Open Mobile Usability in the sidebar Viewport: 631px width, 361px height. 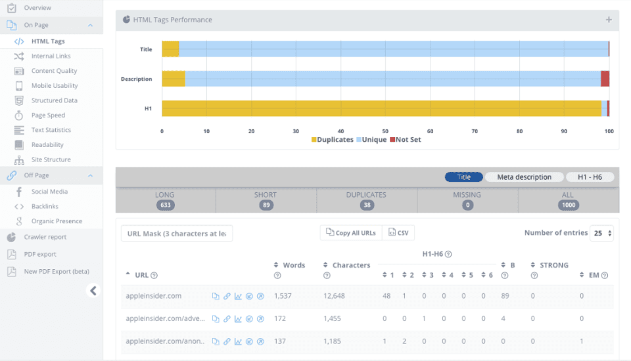click(55, 86)
